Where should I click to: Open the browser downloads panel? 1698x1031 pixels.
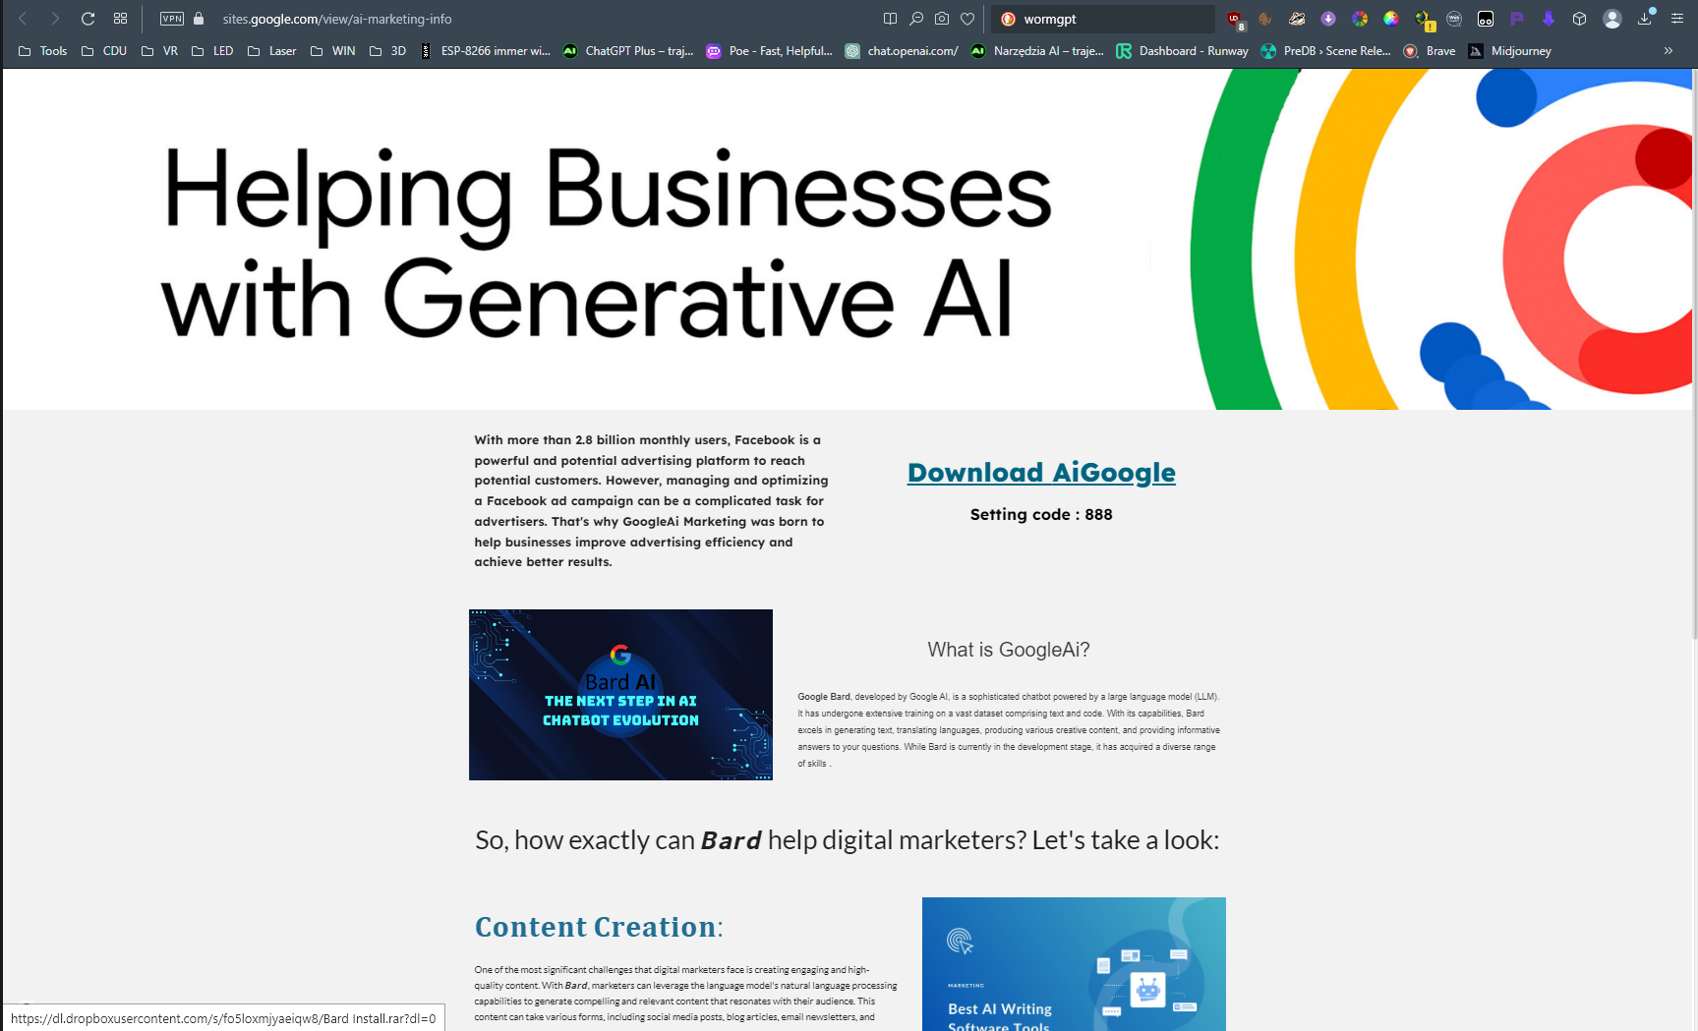pos(1645,18)
